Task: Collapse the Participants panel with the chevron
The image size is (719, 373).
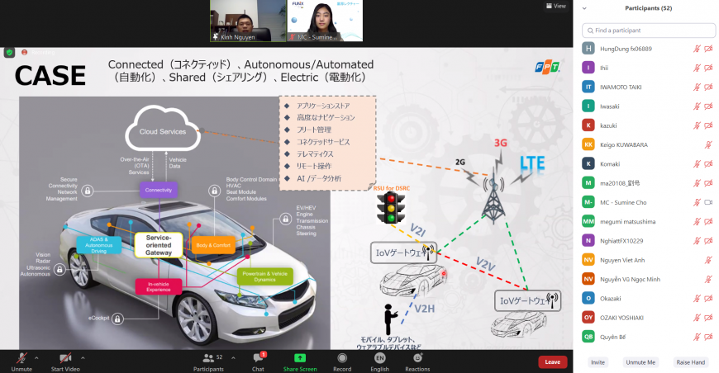Action: tap(586, 8)
